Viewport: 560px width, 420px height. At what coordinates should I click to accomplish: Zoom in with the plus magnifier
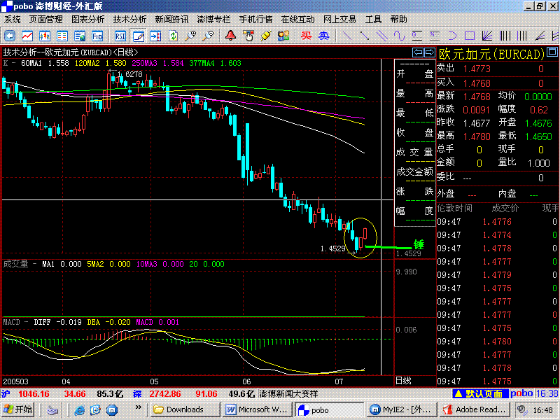point(190,36)
